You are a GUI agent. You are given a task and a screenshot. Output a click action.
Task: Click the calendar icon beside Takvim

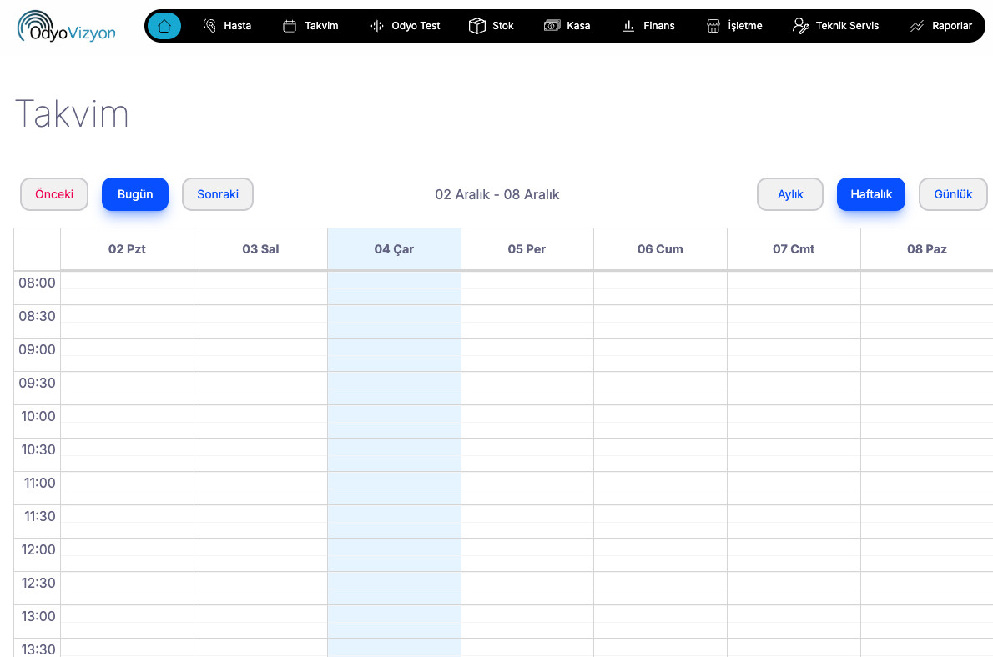pos(290,26)
